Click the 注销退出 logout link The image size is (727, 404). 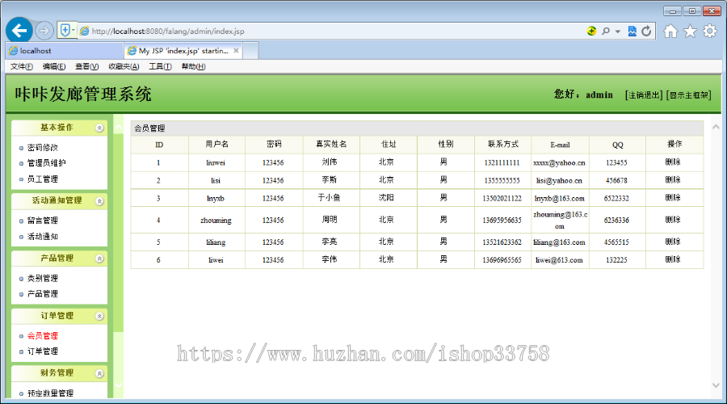(644, 95)
